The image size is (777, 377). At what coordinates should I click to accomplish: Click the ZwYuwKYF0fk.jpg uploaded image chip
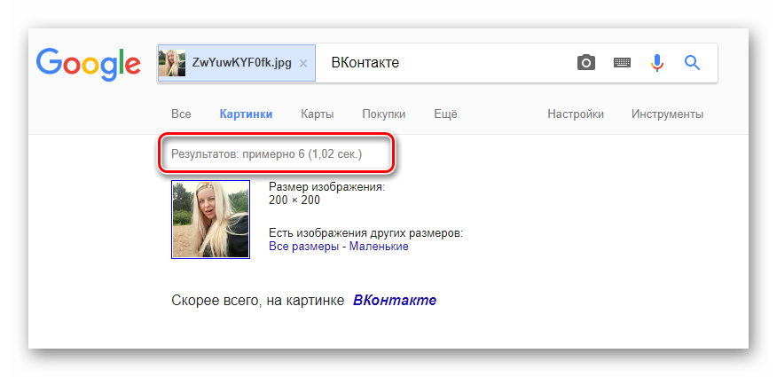(x=237, y=63)
